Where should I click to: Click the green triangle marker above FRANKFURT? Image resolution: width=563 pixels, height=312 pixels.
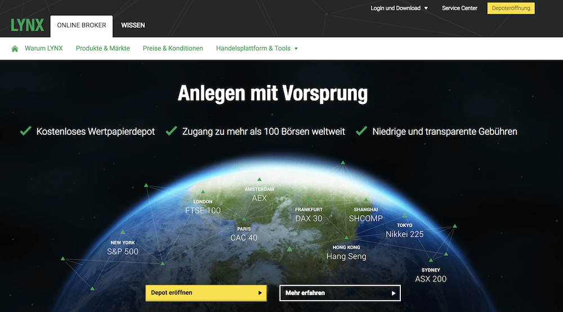(309, 200)
